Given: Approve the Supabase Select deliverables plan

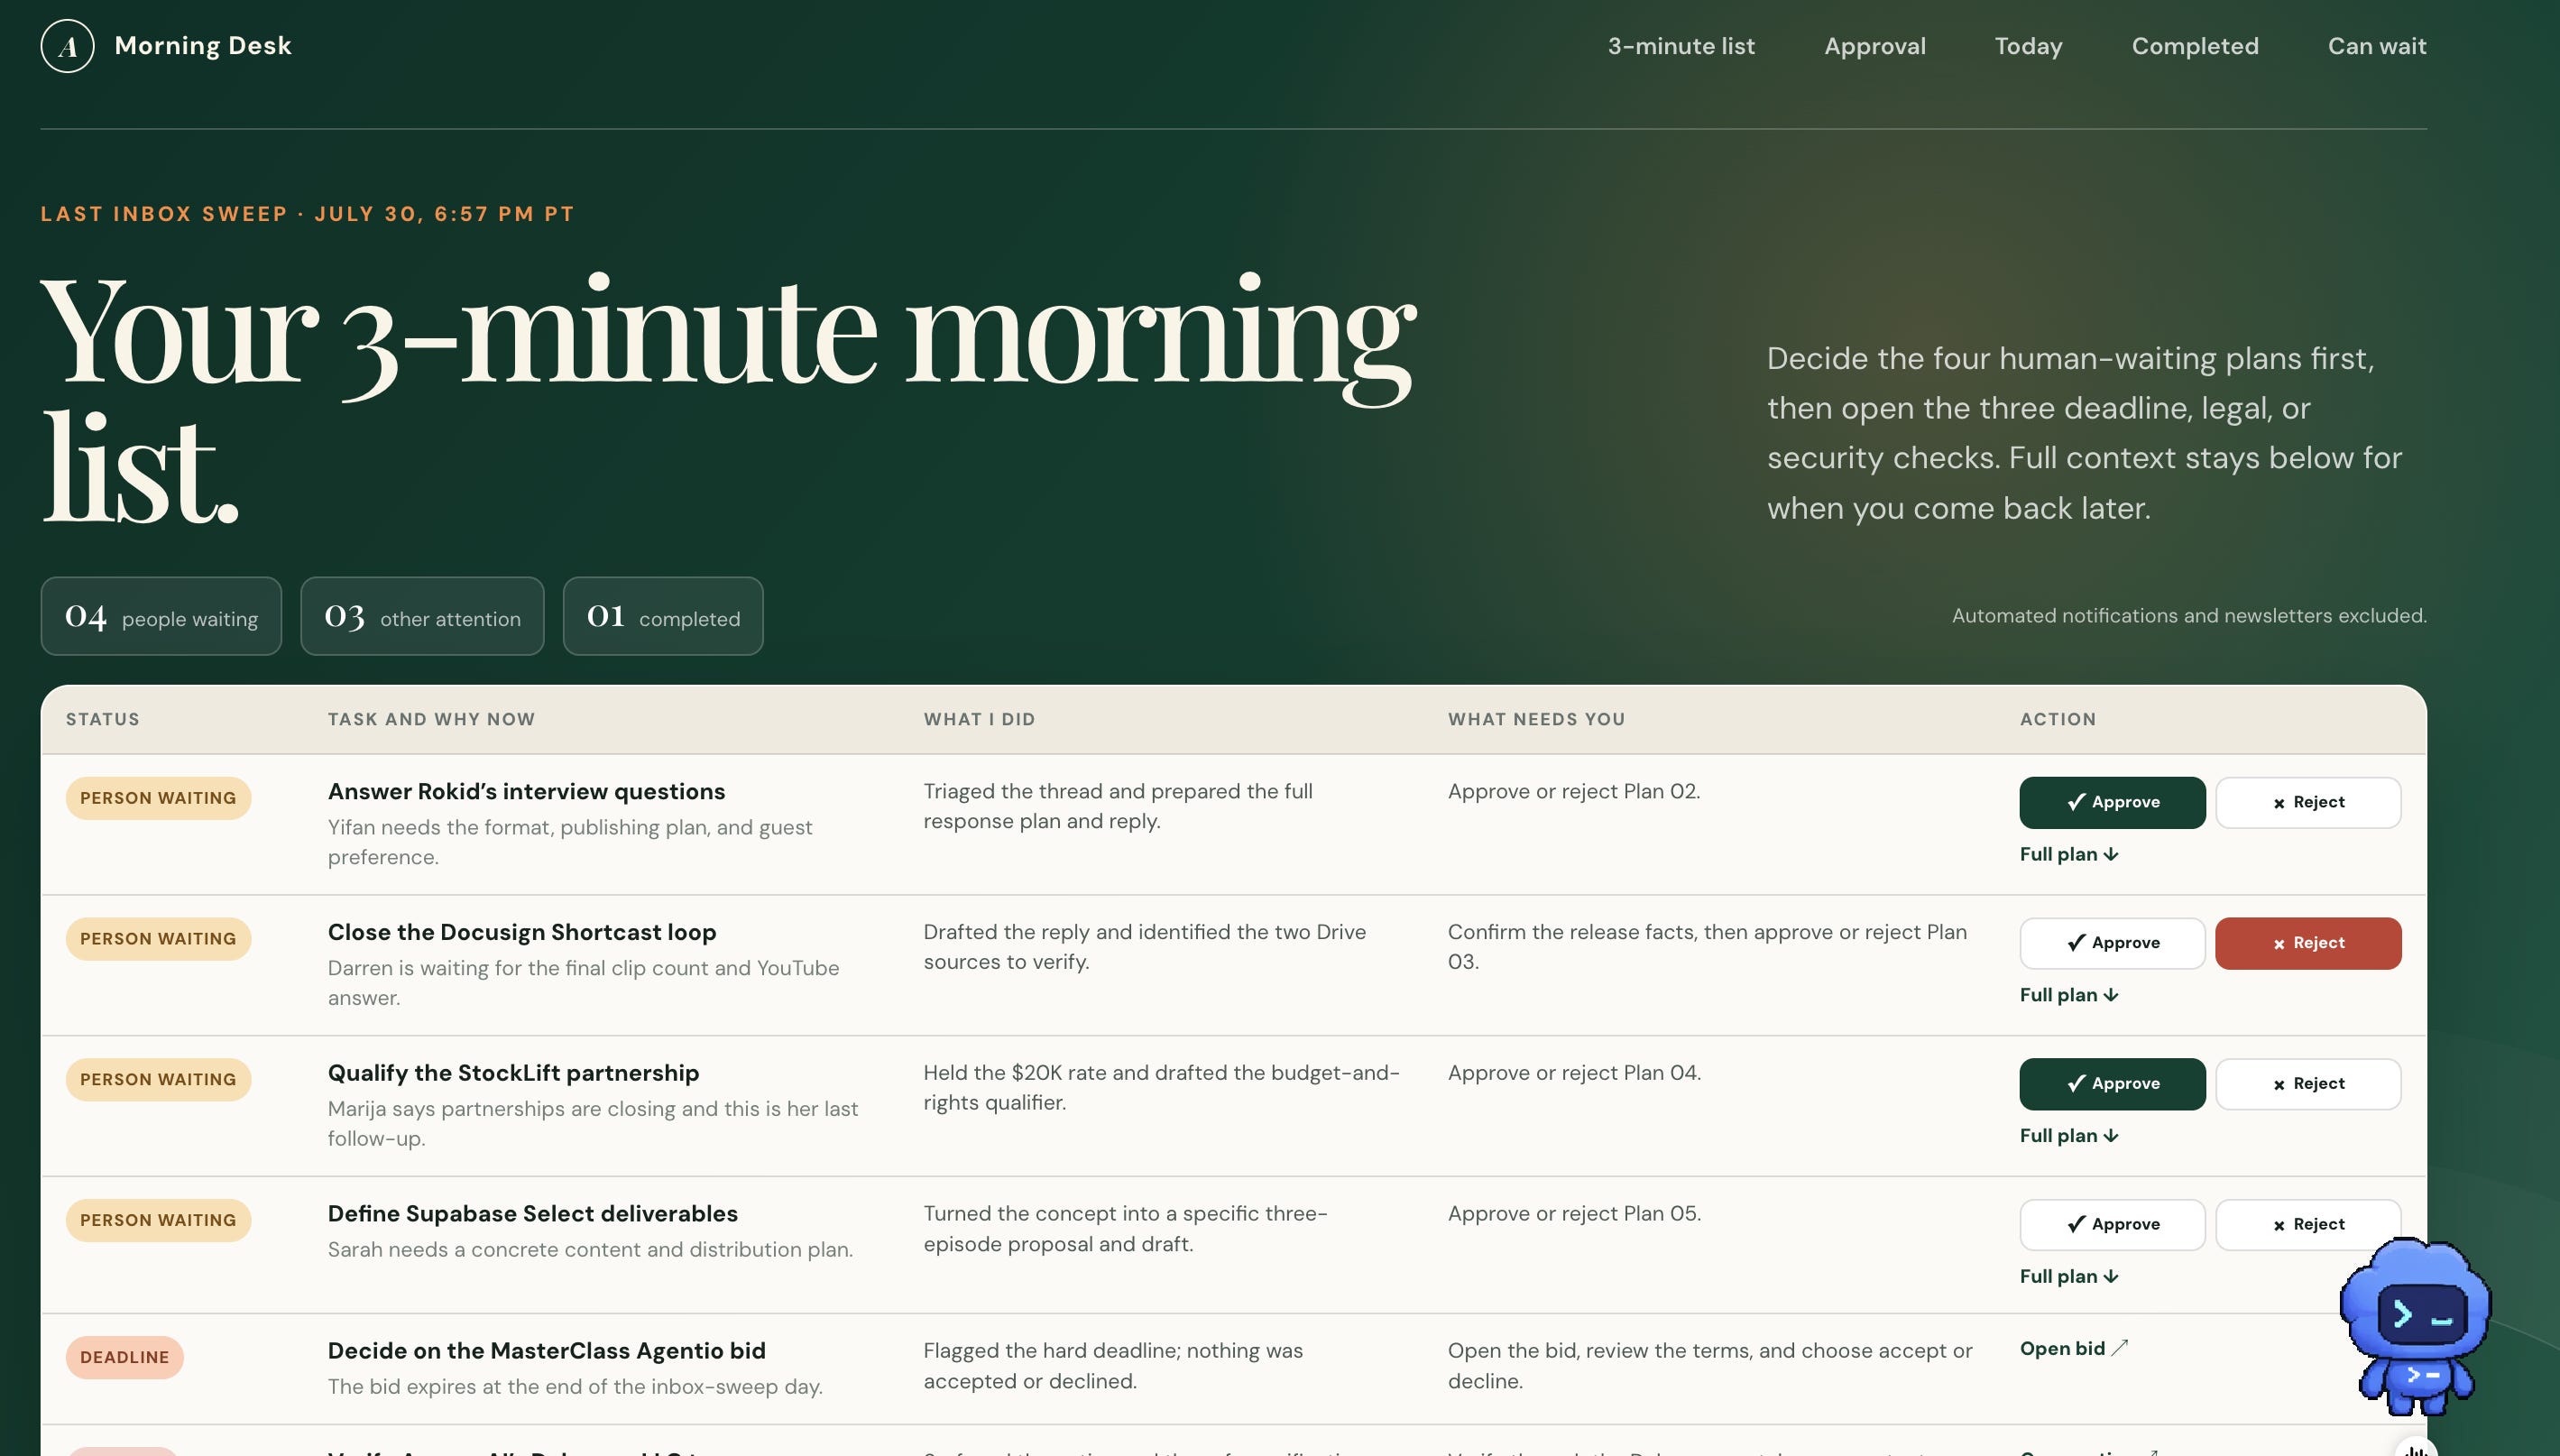Looking at the screenshot, I should [x=2113, y=1225].
